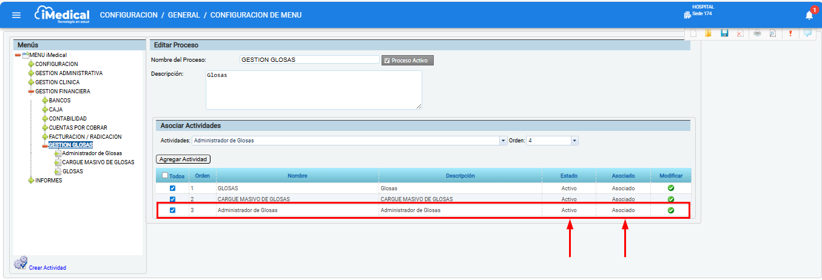Click the green modify icon for GLOSAS row
This screenshot has width=822, height=280.
pyautogui.click(x=670, y=188)
